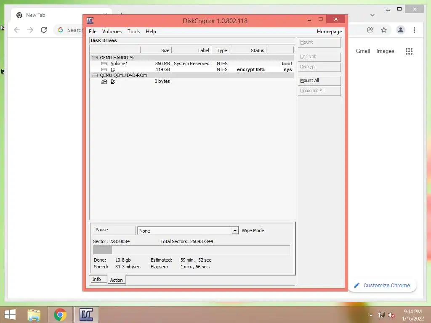Switch to the Action tab
431x323 pixels.
coord(116,280)
